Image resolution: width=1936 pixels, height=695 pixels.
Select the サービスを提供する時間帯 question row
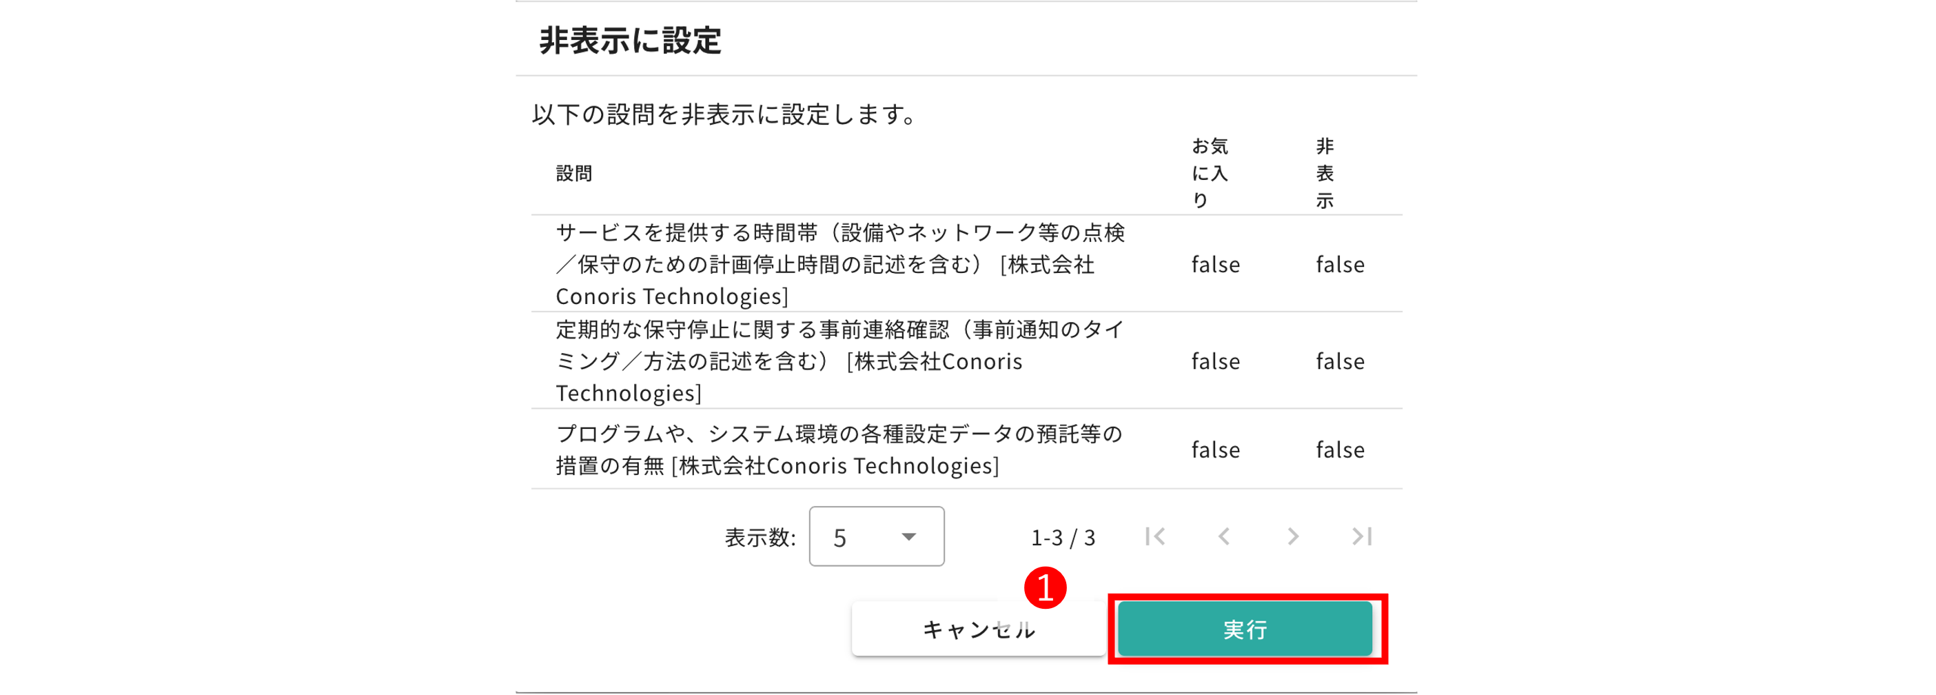tap(840, 264)
